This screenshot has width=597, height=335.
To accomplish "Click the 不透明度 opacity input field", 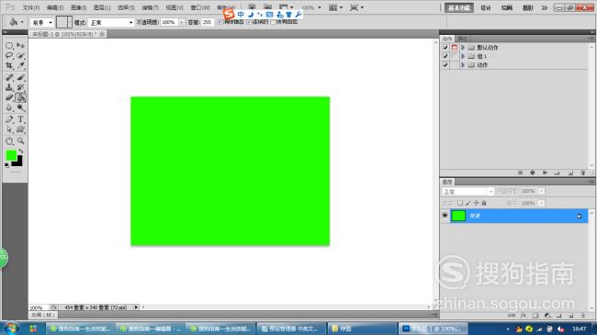I will click(169, 22).
